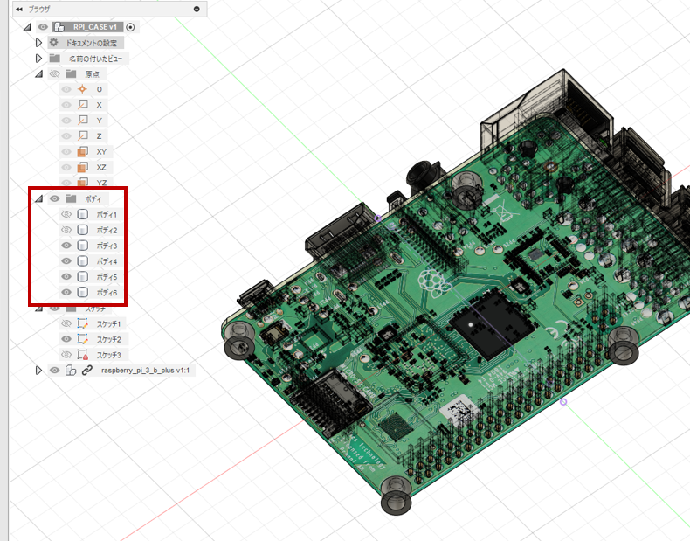Screen dimensions: 690x541
Task: Select the XZ plane label
Action: pyautogui.click(x=101, y=167)
